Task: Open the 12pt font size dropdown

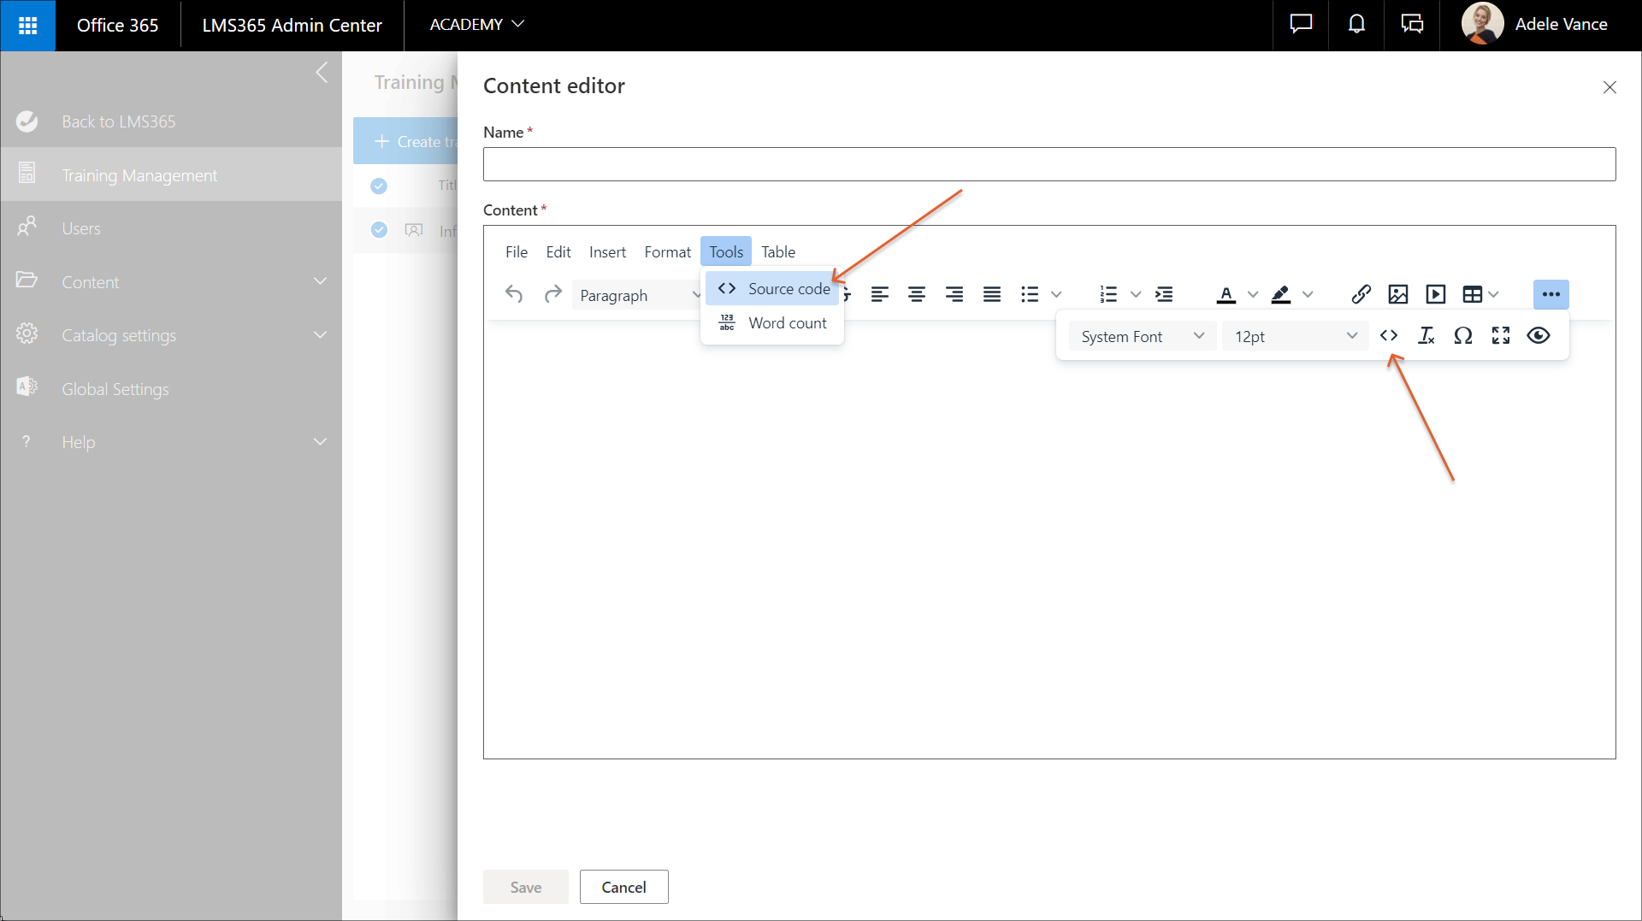Action: coord(1295,336)
